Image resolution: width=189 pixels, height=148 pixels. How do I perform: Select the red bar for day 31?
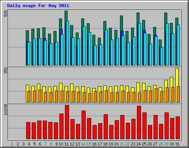pos(178,128)
